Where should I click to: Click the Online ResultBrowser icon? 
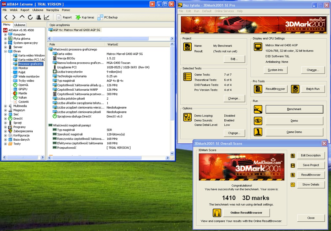coord(217,213)
